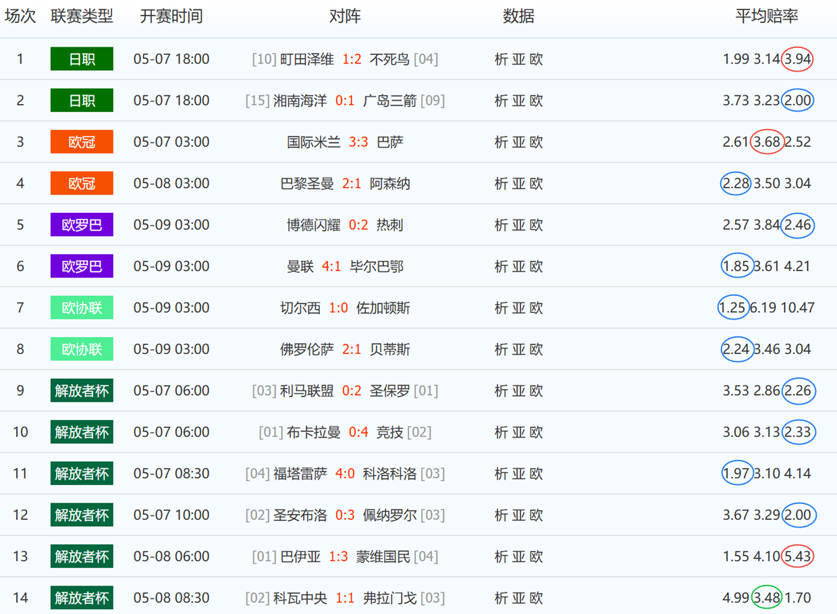Open team 国际米兰
837x614 pixels.
[x=314, y=143]
